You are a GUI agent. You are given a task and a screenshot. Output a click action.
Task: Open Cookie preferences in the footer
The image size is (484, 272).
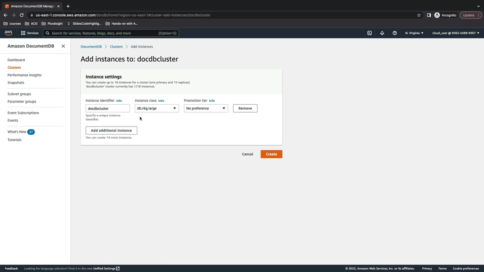466,269
